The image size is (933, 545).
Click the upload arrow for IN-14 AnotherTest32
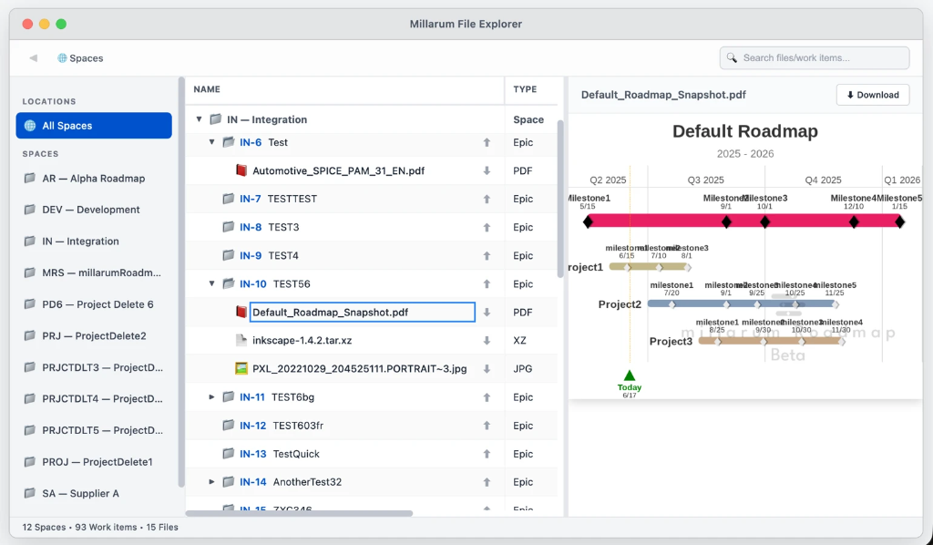(487, 482)
